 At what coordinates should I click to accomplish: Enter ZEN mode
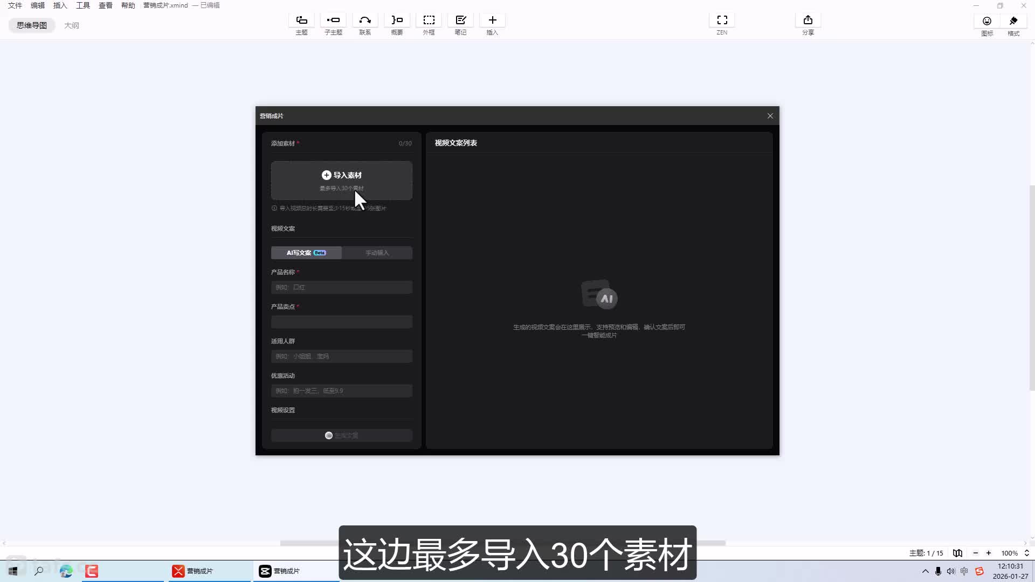pos(722,24)
